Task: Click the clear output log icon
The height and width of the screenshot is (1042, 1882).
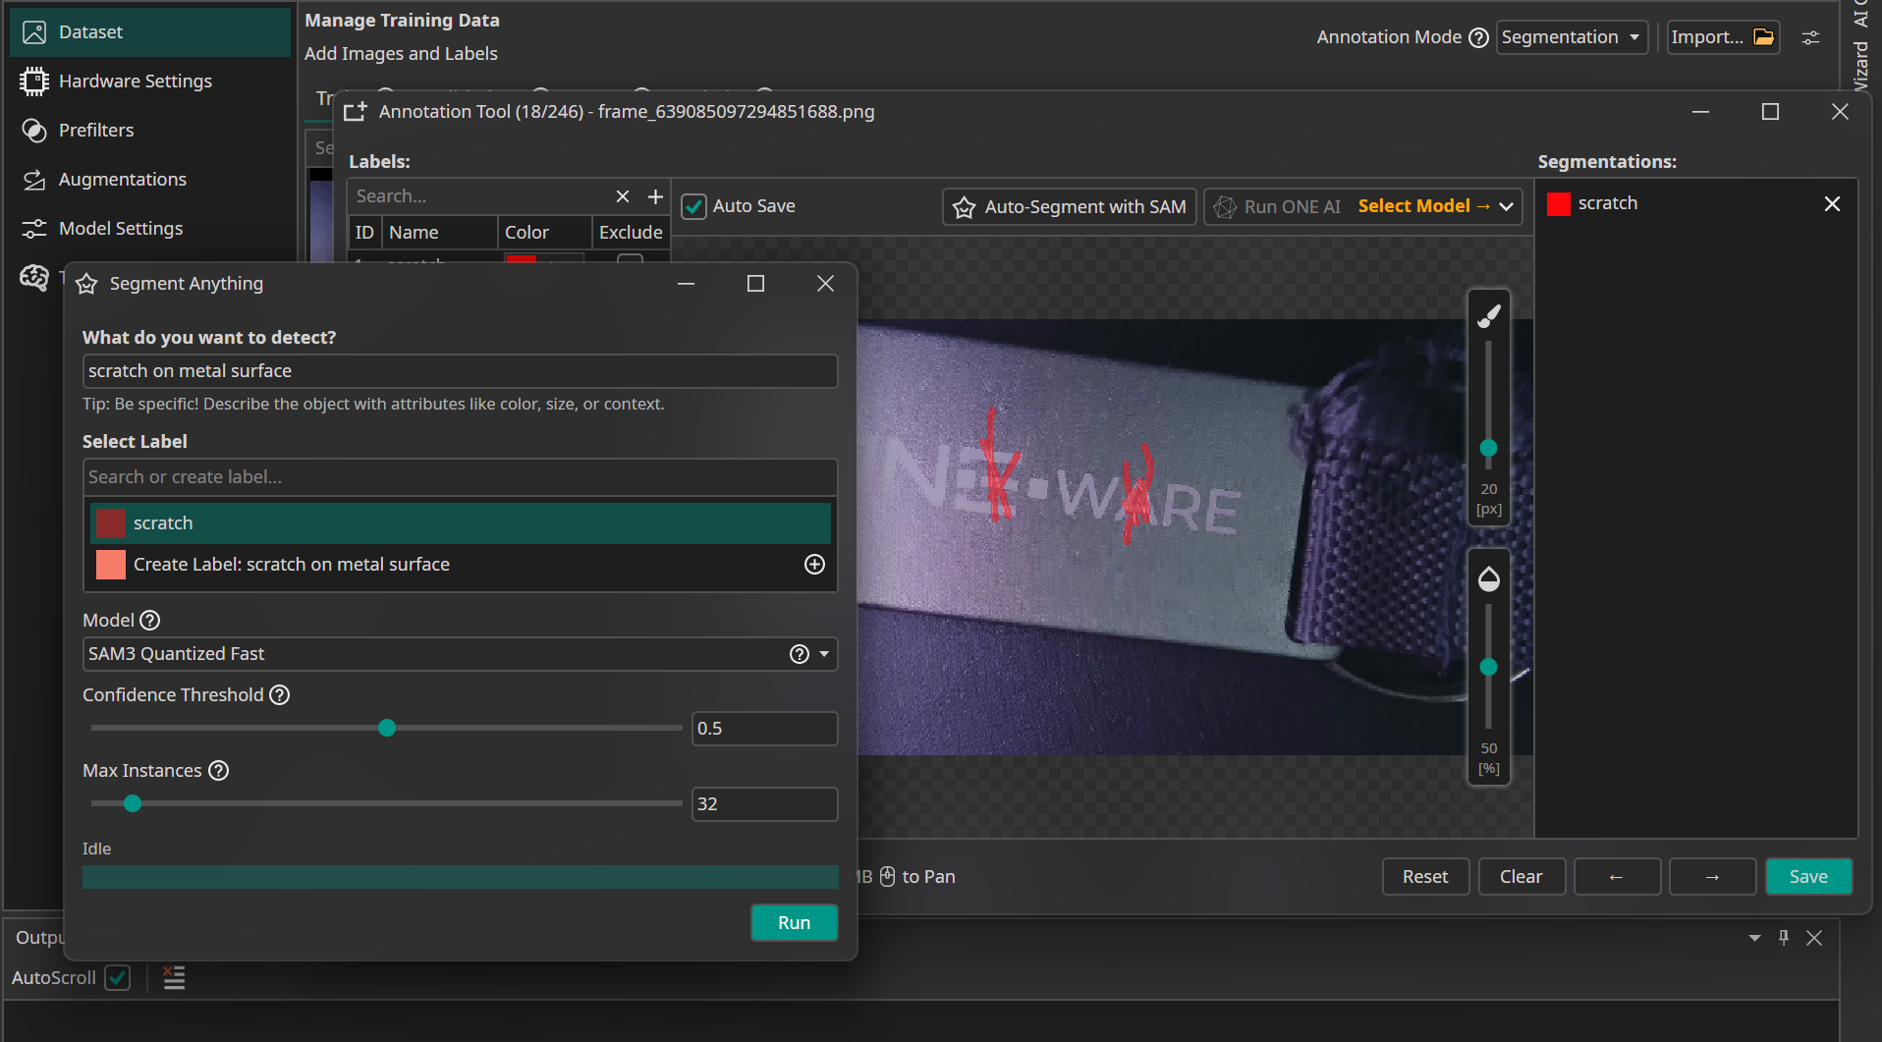Action: pos(174,977)
